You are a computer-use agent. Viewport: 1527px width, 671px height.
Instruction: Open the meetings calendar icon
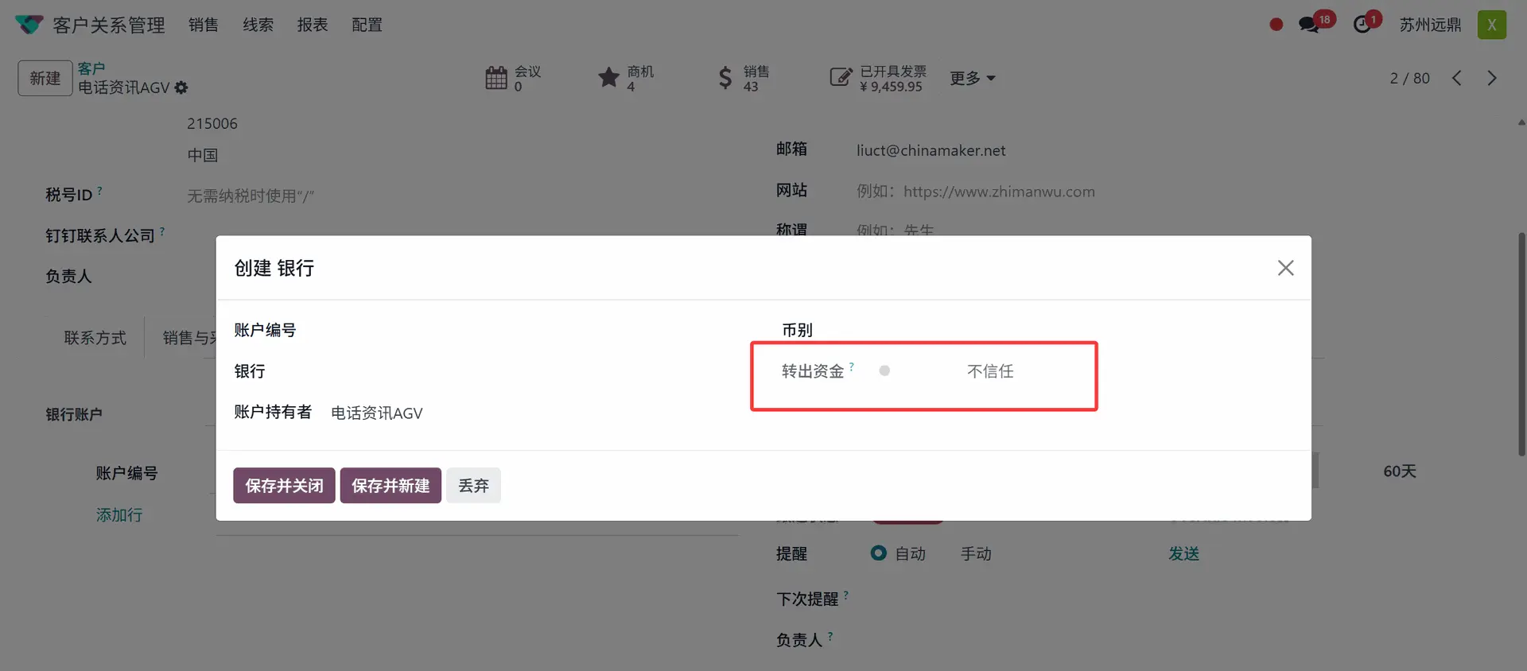[x=496, y=78]
